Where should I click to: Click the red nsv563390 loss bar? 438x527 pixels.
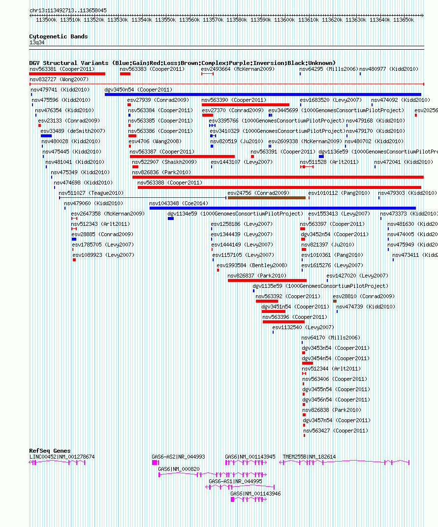tap(246, 105)
